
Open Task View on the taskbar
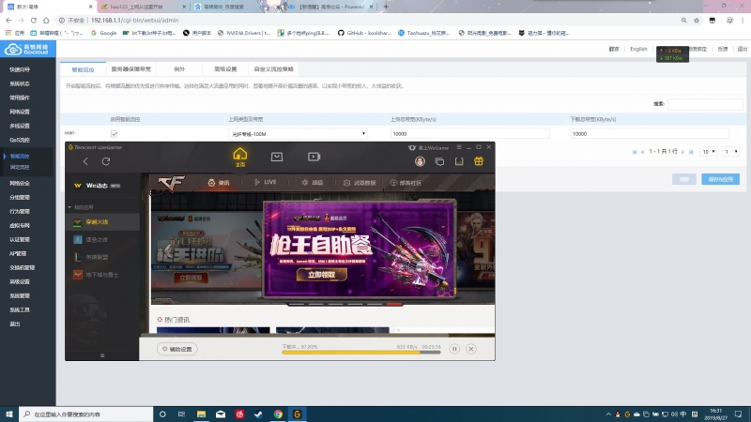pyautogui.click(x=181, y=414)
